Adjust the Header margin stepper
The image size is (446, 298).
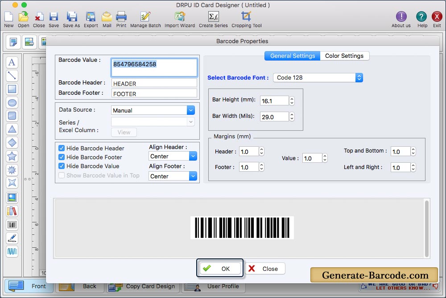262,151
